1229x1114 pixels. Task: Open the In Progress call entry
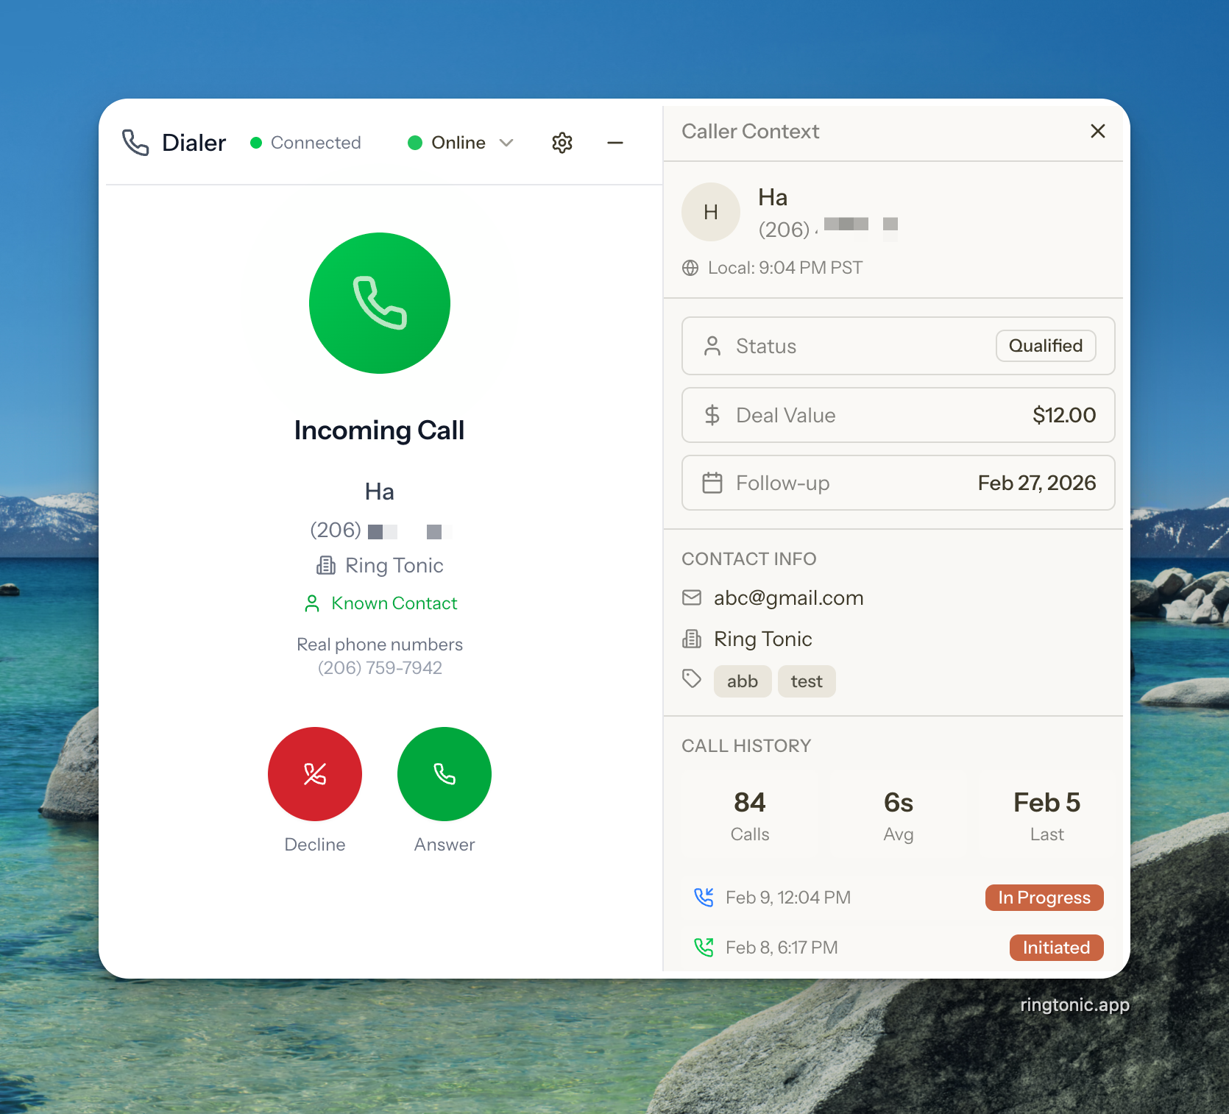(1044, 898)
